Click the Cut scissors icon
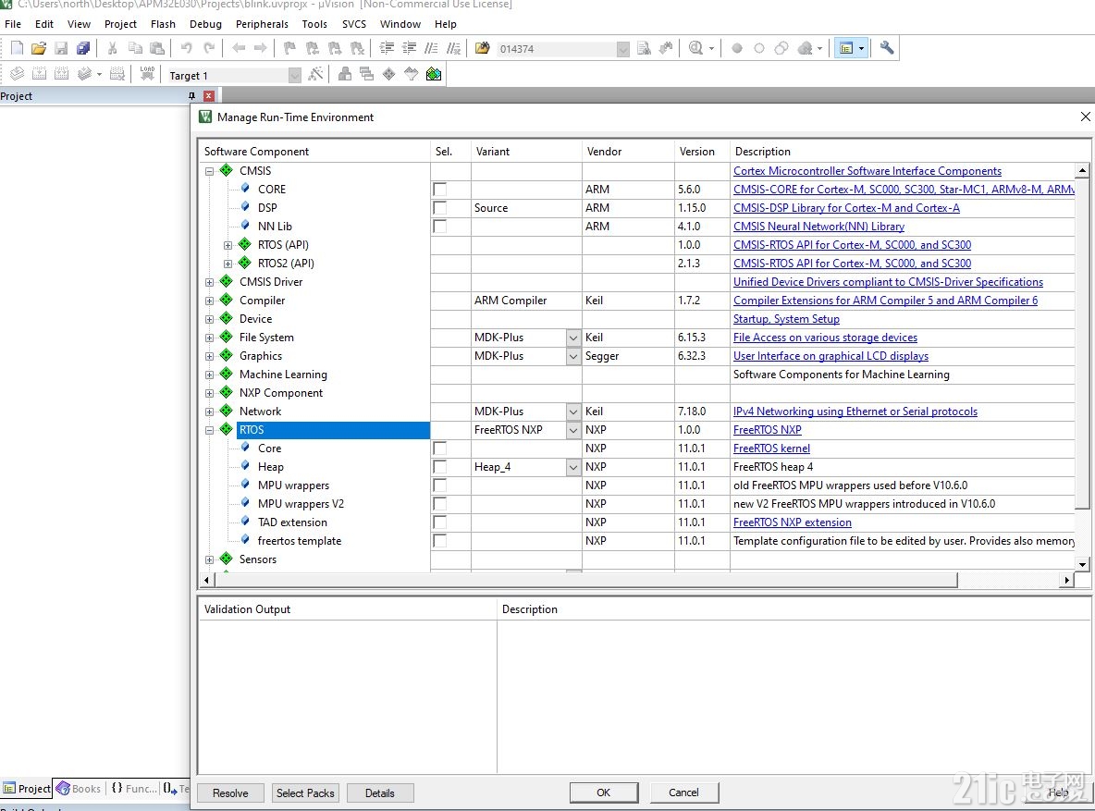The height and width of the screenshot is (811, 1095). [112, 48]
